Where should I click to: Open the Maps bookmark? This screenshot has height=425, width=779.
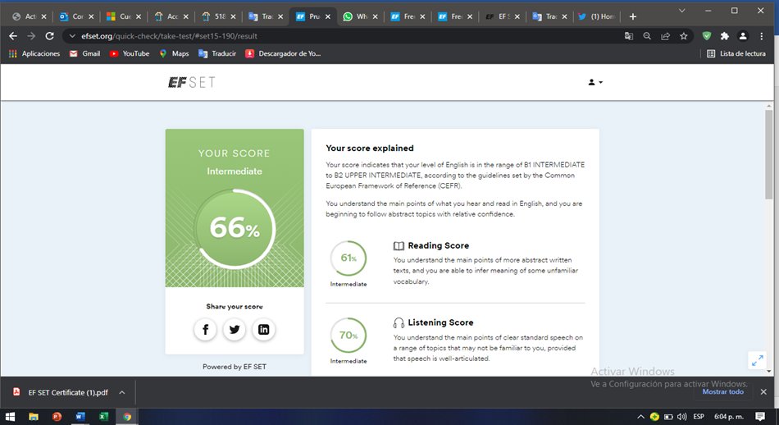pyautogui.click(x=174, y=53)
